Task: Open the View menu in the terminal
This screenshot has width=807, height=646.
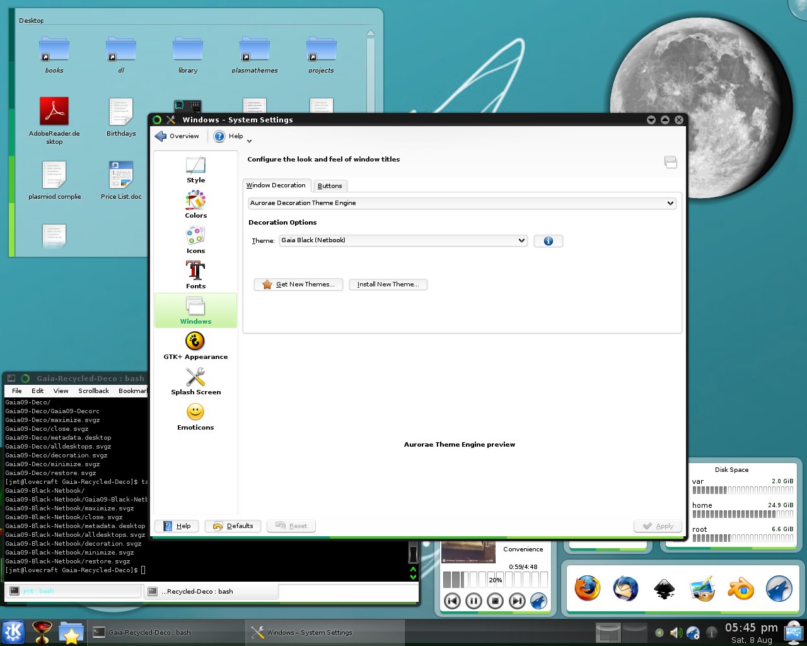Action: pos(61,391)
